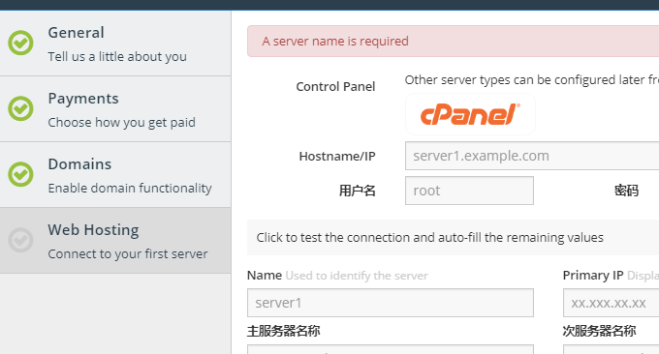Click into the 用户名 root input field
Screen dimensions: 659x354
click(x=469, y=191)
